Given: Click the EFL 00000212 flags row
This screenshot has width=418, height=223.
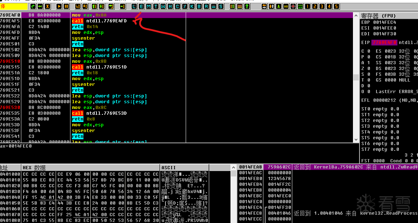Looking at the screenshot, I should click(x=389, y=100).
